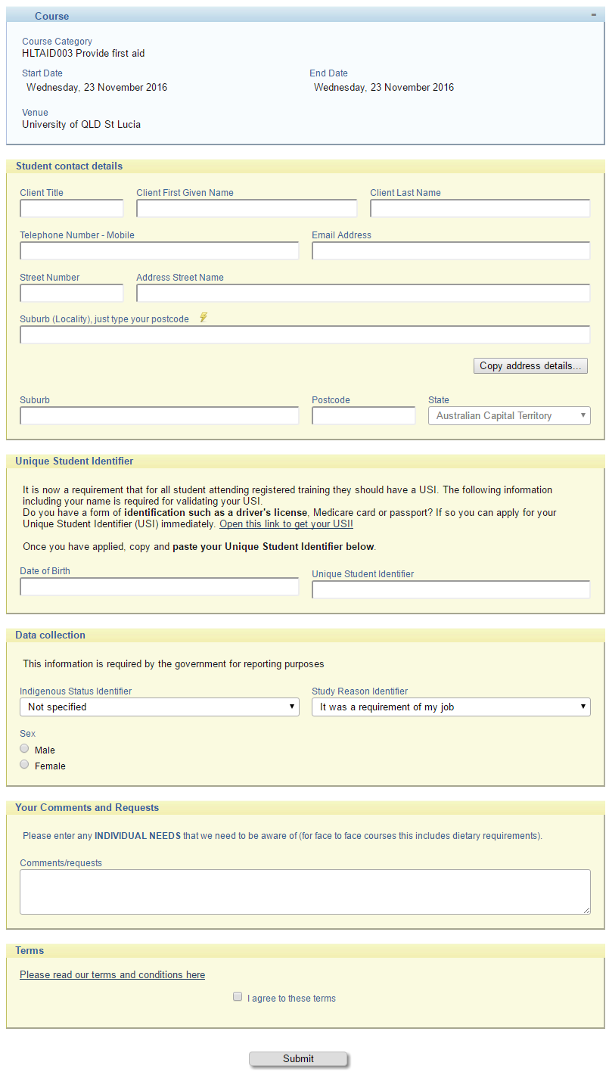Submit the enrolment form

(x=298, y=1059)
